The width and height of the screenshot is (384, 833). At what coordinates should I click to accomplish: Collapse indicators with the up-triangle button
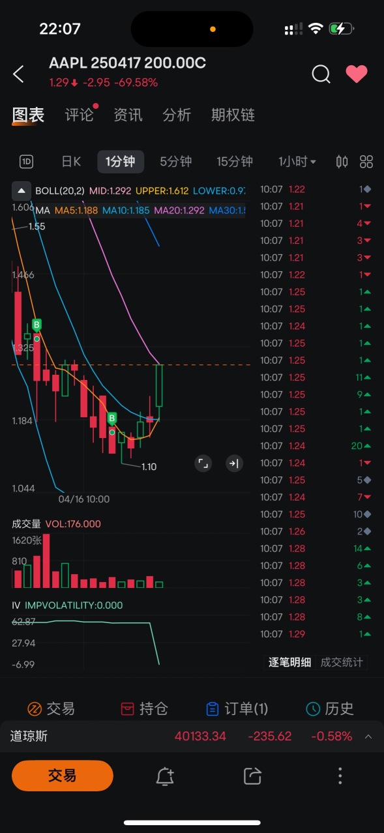point(22,191)
